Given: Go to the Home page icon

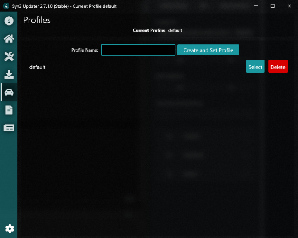Looking at the screenshot, I should (9, 39).
